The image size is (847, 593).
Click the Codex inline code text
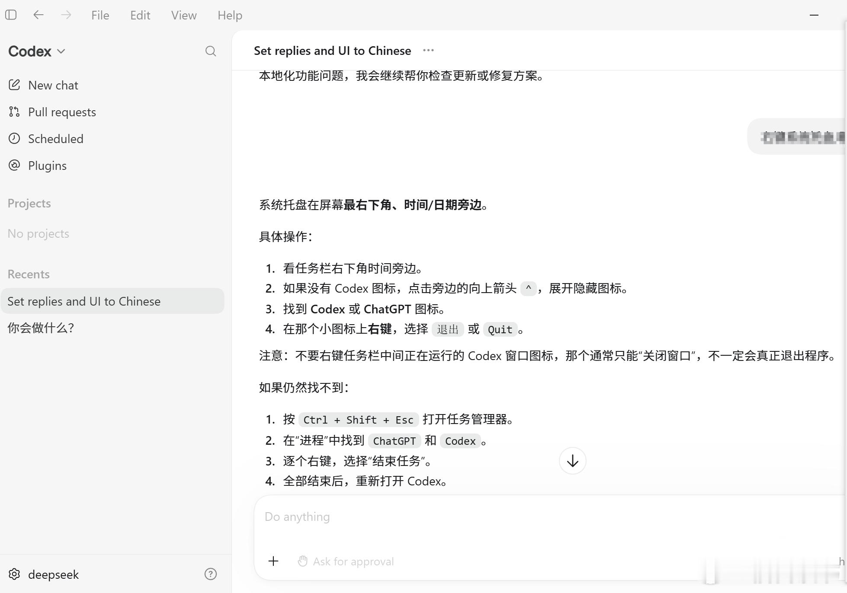pos(460,441)
